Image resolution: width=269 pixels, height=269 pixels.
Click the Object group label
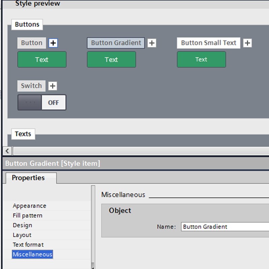click(x=120, y=210)
